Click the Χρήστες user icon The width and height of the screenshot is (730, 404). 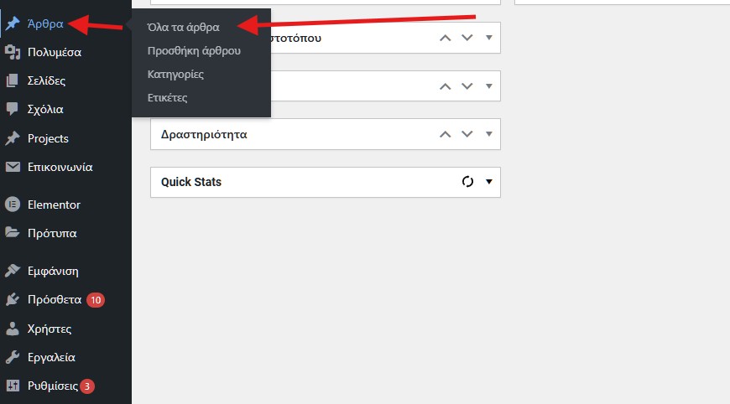tap(13, 329)
